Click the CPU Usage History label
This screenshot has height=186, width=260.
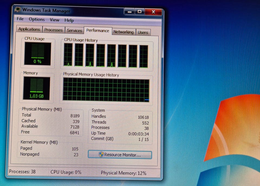click(x=81, y=40)
